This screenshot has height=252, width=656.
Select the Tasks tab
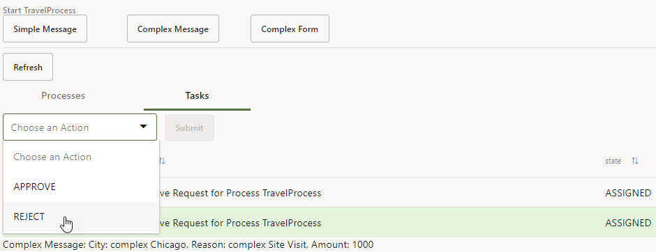pos(197,95)
